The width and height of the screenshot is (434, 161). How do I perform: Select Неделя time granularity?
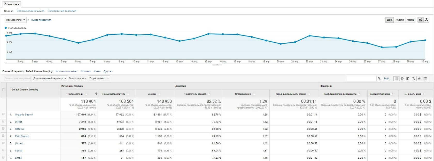click(399, 20)
